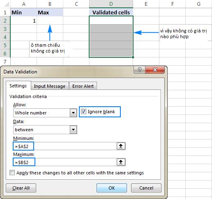Select the between combo box

pos(45,130)
